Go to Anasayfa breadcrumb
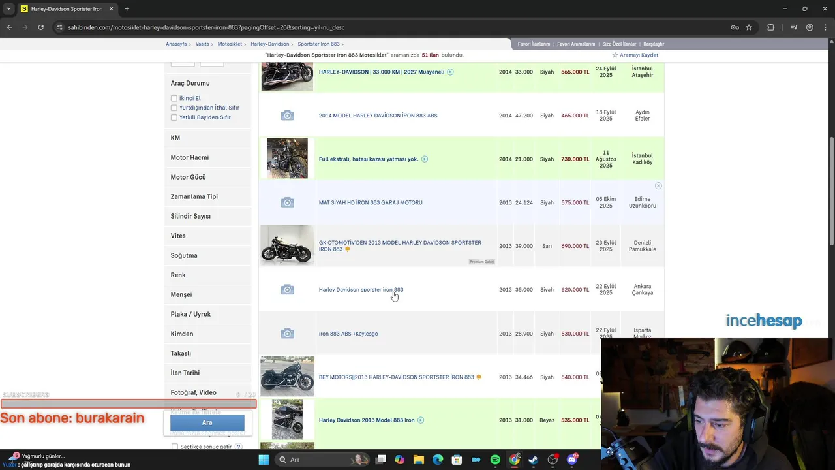The height and width of the screenshot is (470, 835). pyautogui.click(x=176, y=44)
